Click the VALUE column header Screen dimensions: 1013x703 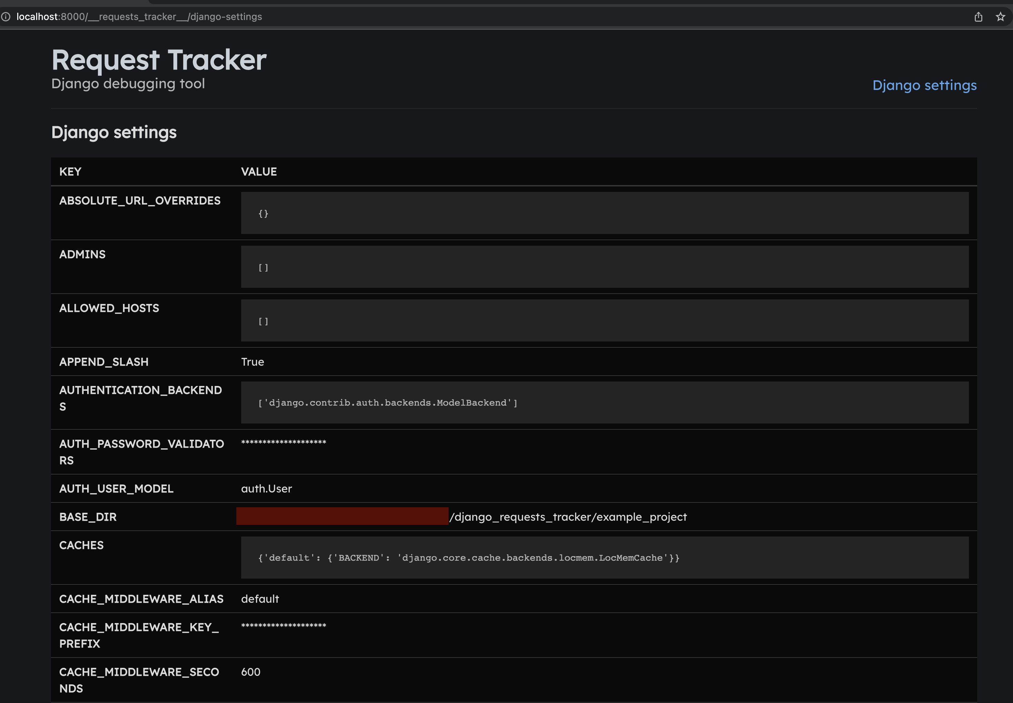258,172
